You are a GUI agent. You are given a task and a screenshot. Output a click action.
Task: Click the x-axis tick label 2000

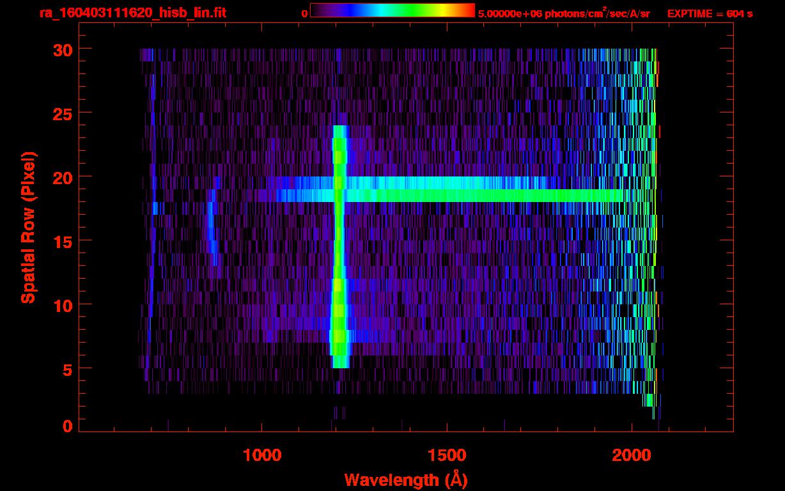(x=632, y=455)
